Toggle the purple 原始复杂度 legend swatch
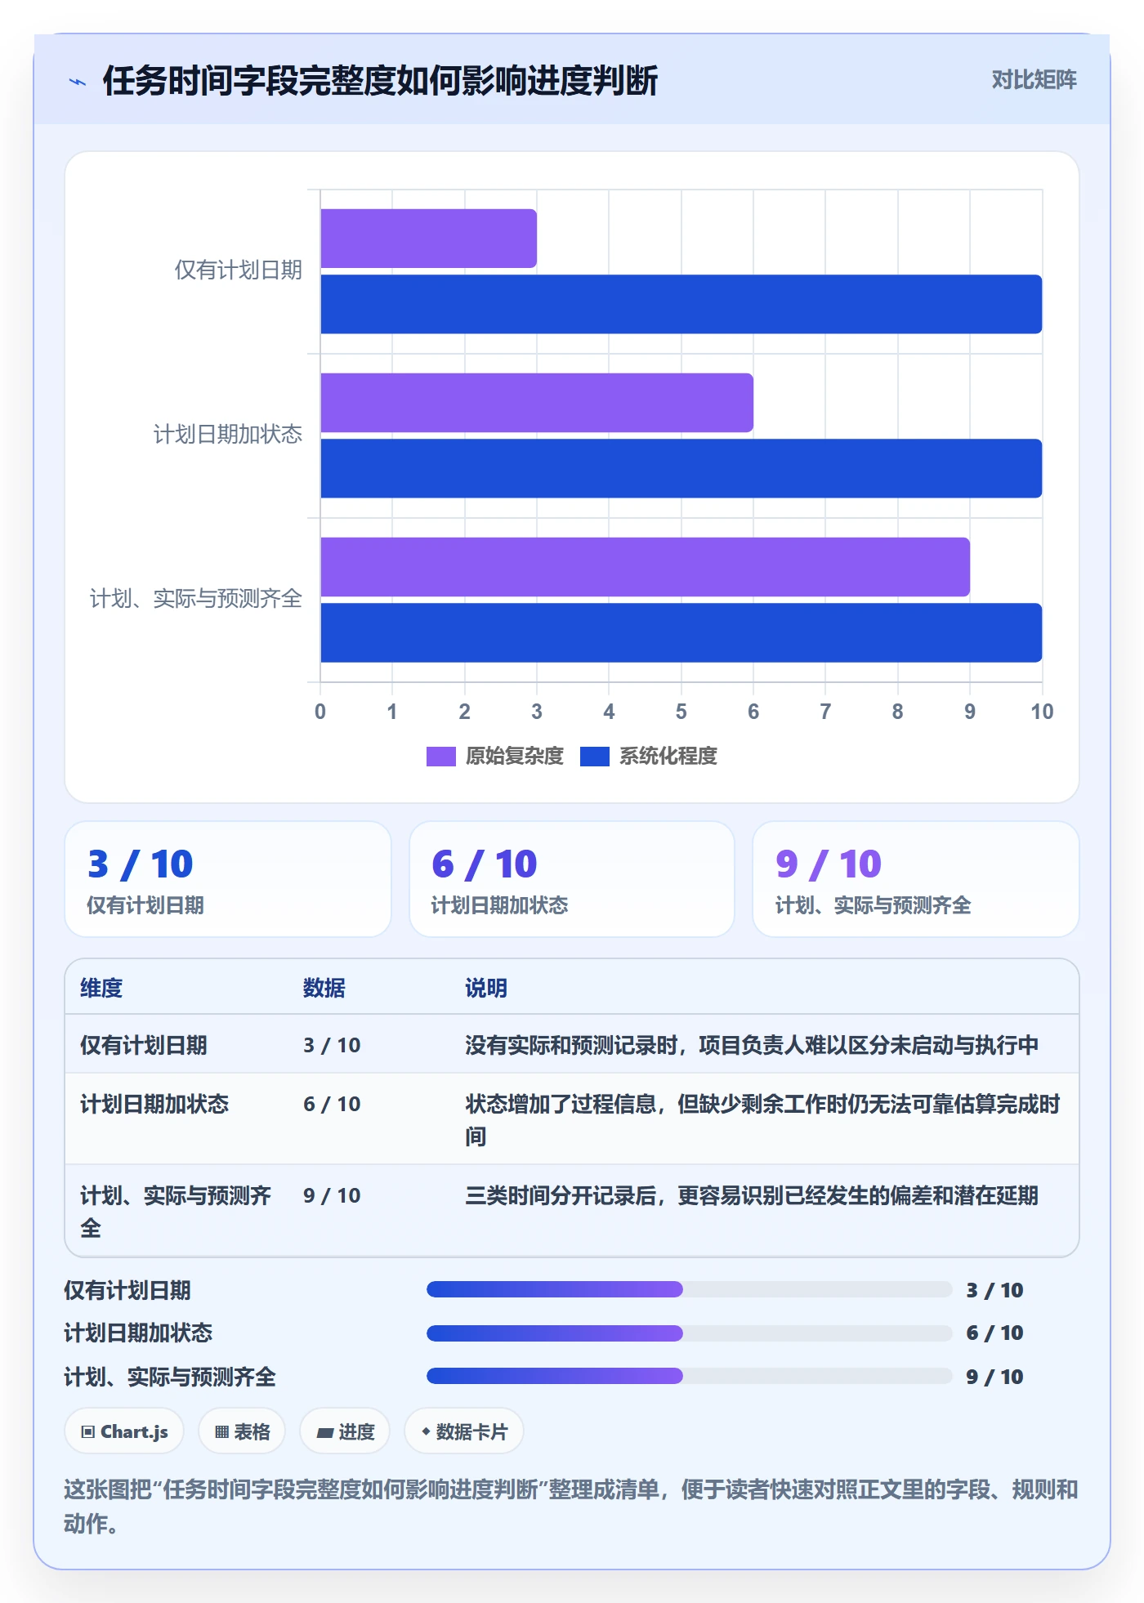 click(x=440, y=757)
